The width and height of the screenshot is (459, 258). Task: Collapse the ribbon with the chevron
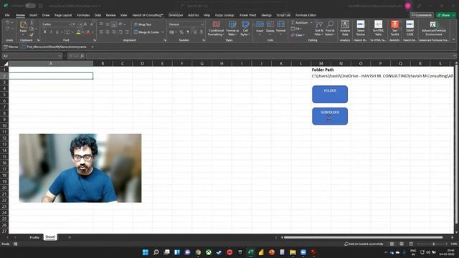[454, 39]
